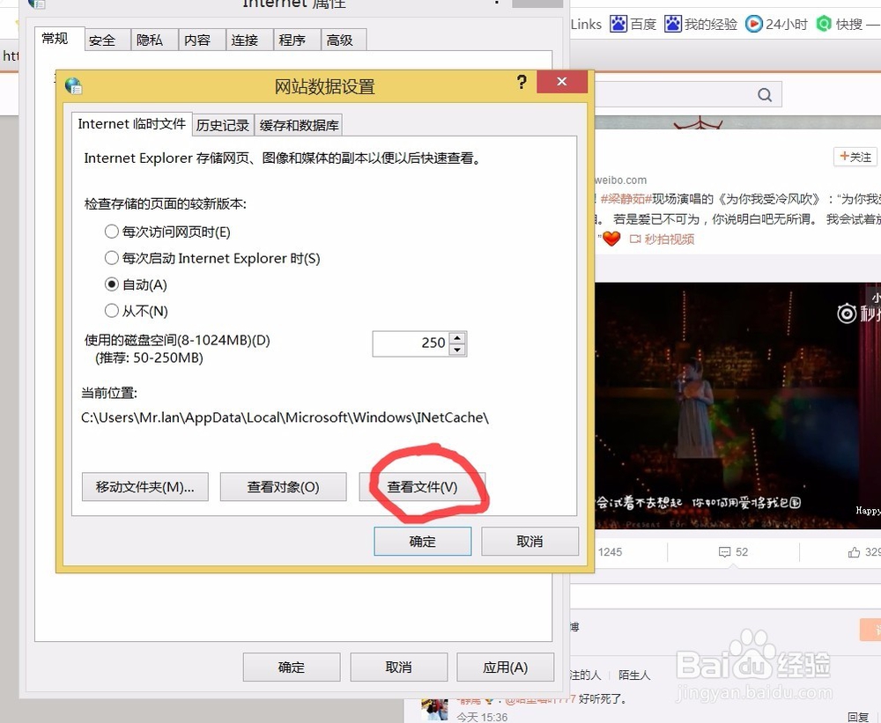Select the 每次启动 Internet Explorer 时(S) option
This screenshot has width=881, height=723.
[x=112, y=258]
